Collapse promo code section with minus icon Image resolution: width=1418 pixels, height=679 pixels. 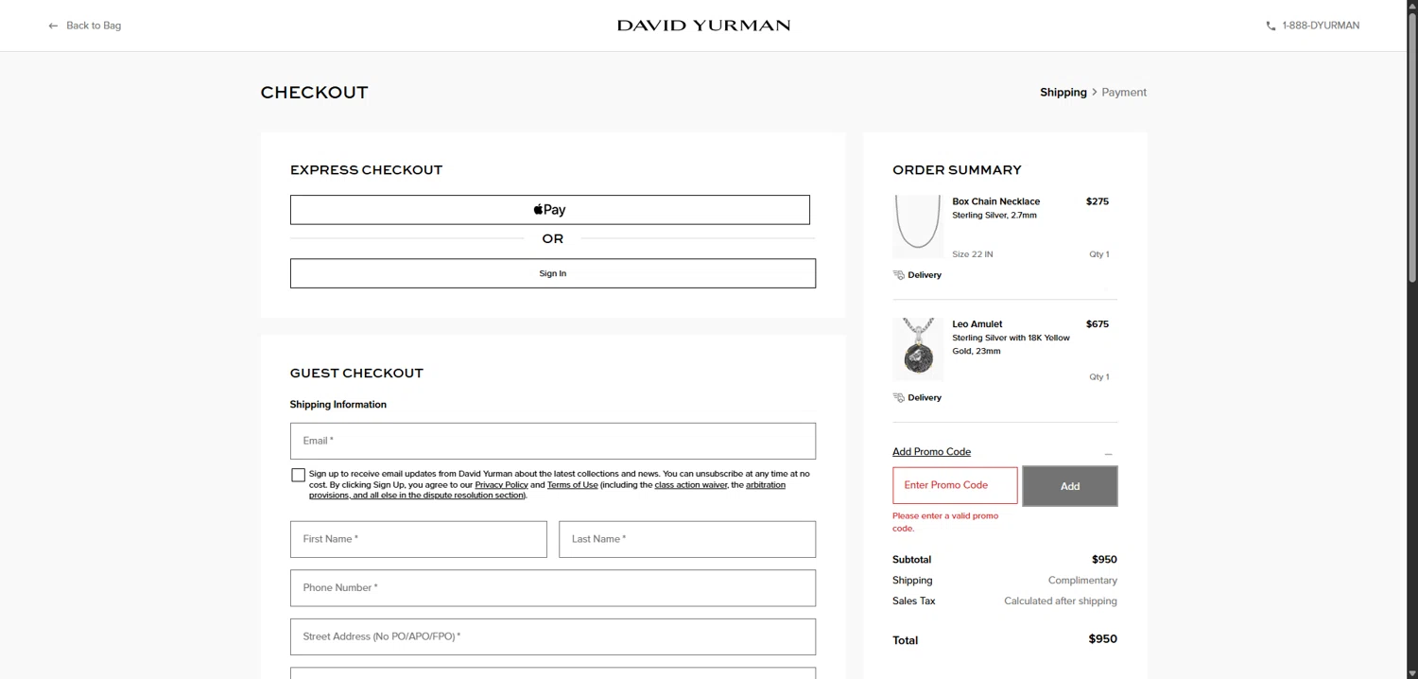[x=1108, y=454]
